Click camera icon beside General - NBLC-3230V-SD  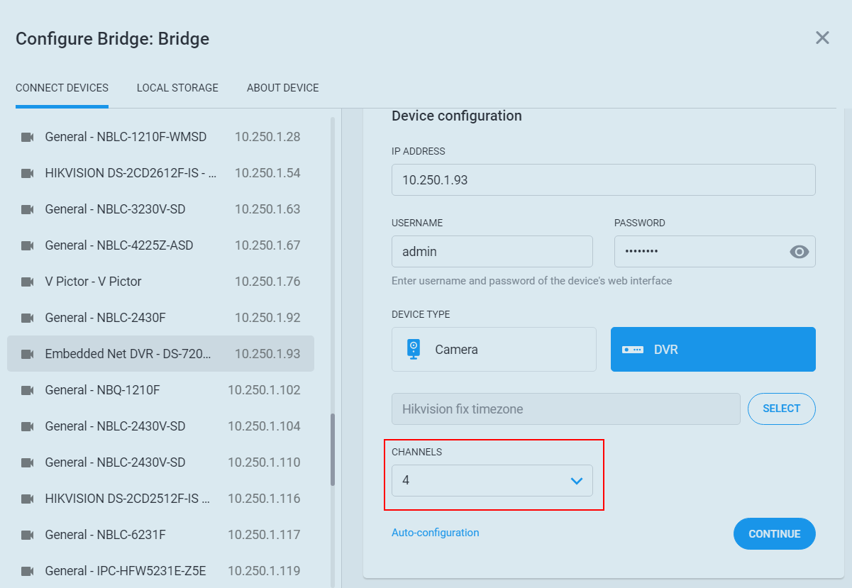[28, 209]
